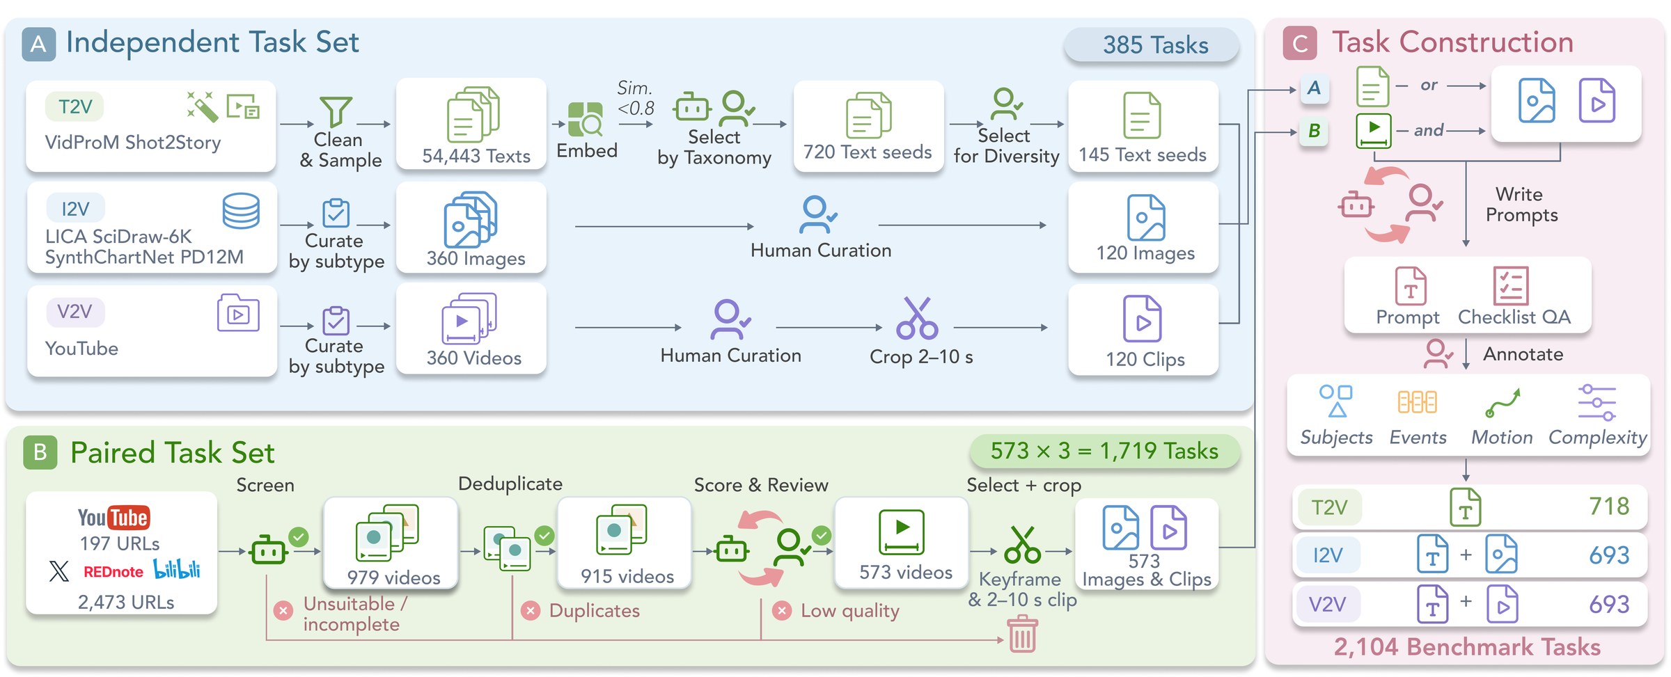Select the 120 Images label
This screenshot has width=1671, height=677.
[x=1145, y=253]
